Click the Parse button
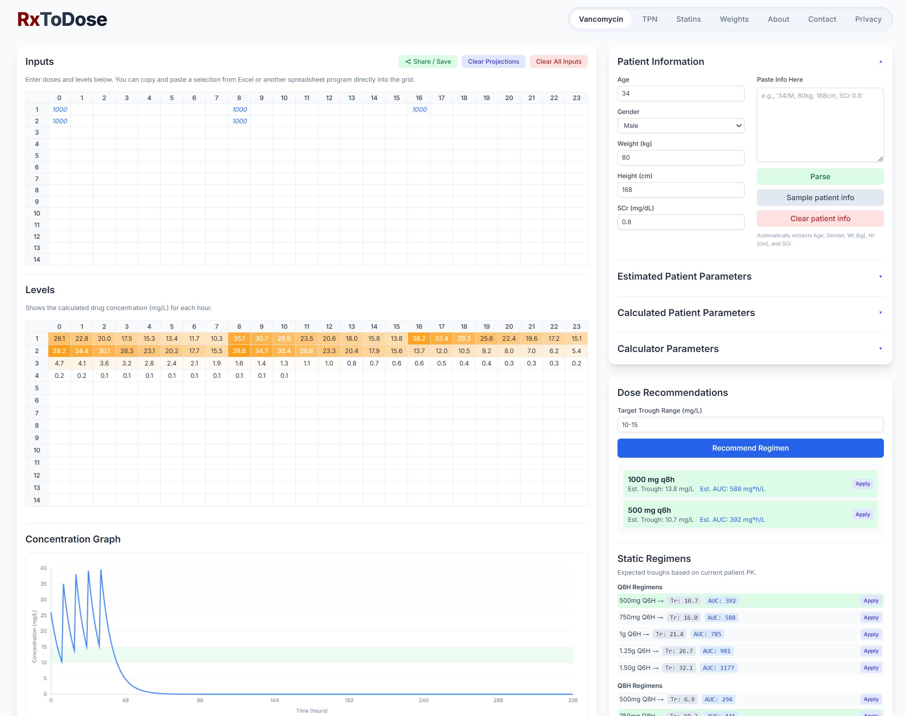Screen dimensions: 906x716 [x=820, y=177]
